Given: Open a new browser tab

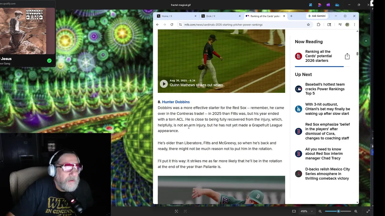Looking at the screenshot, I should click(291, 16).
